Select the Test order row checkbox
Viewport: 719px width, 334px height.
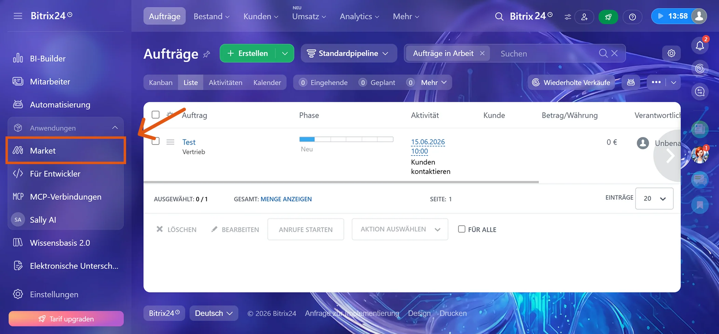click(x=155, y=141)
